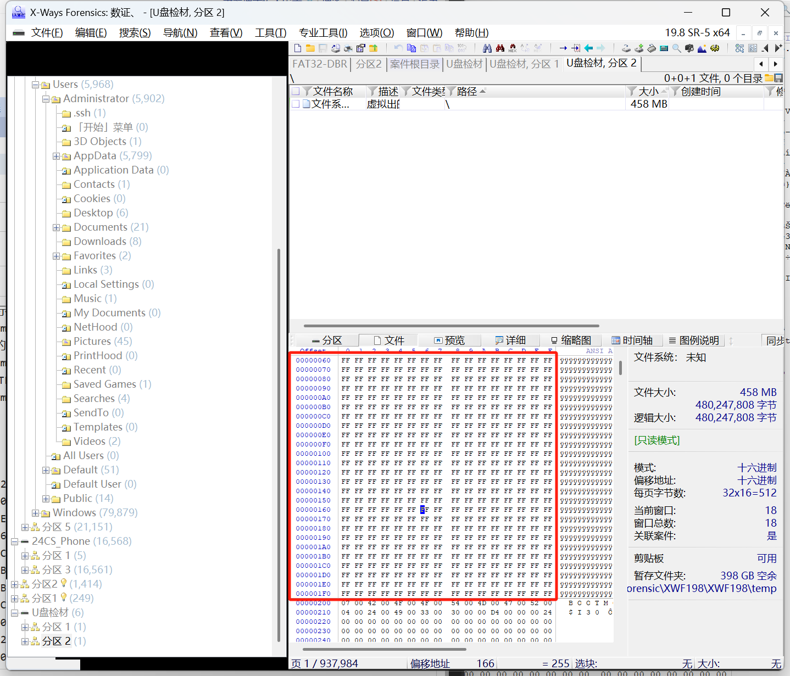The height and width of the screenshot is (676, 790).
Task: Switch to the FAT32-DBR tab
Action: (x=320, y=64)
